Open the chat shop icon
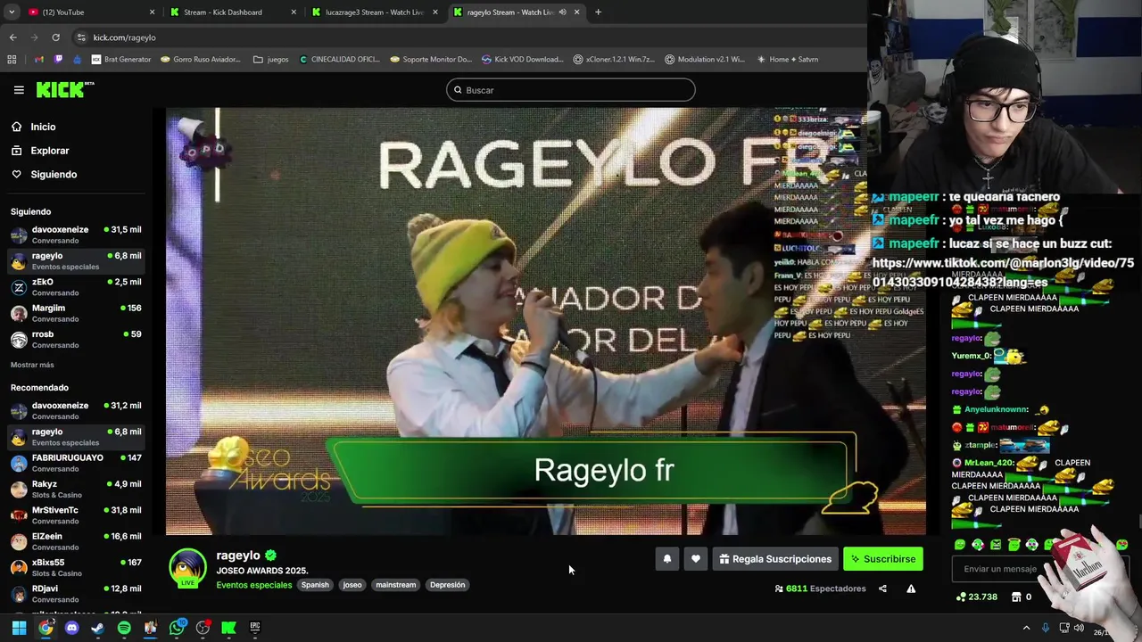The width and height of the screenshot is (1142, 642). point(1015,597)
